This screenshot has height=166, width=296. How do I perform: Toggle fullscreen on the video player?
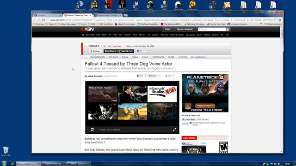[x=174, y=130]
